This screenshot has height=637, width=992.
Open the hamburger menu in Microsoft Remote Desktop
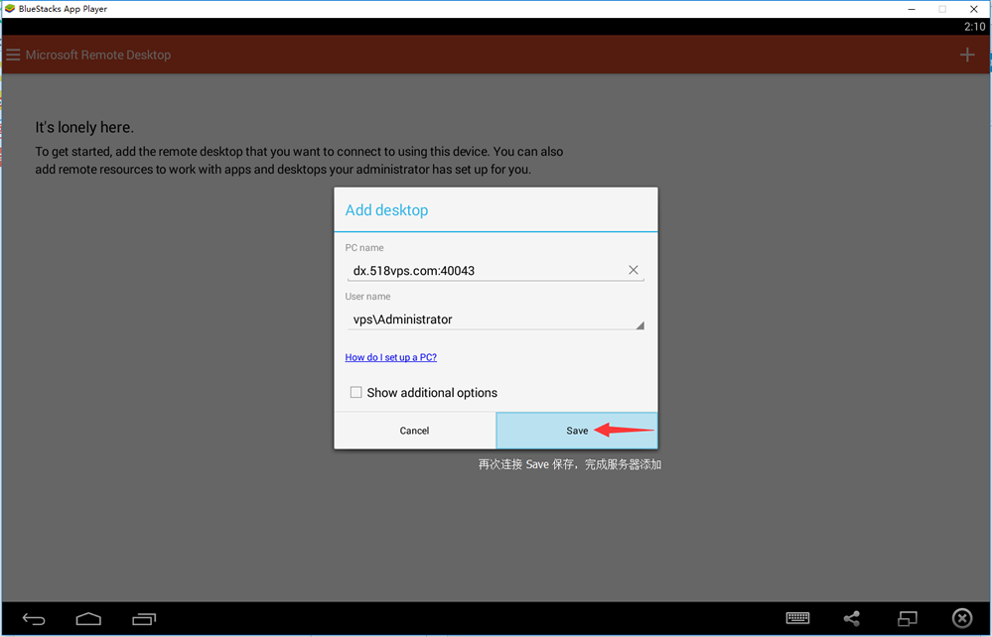point(13,55)
